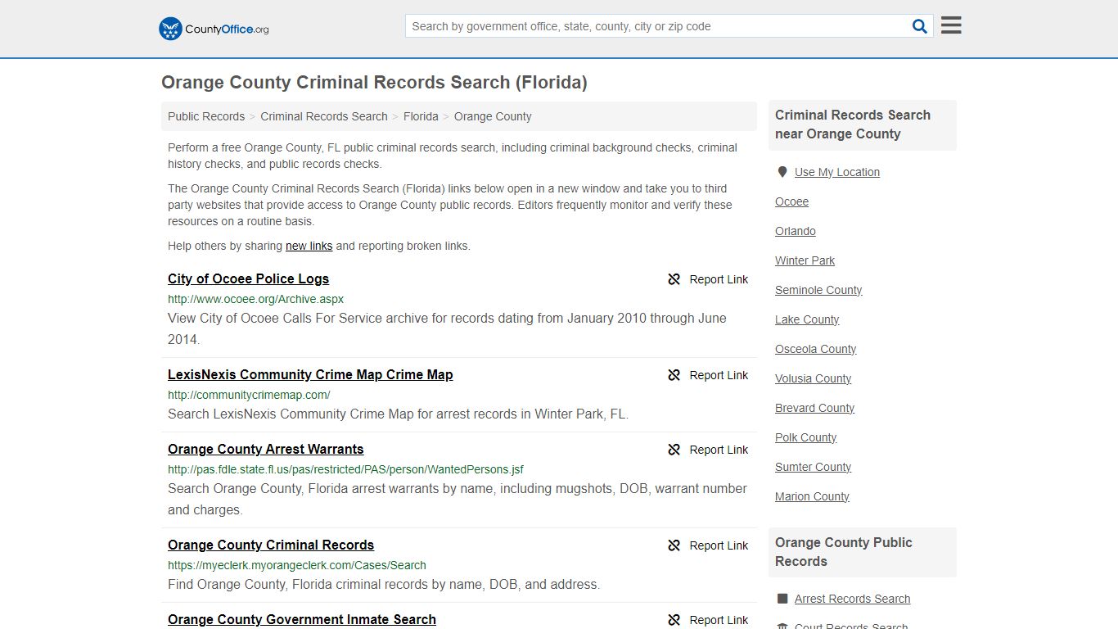1118x629 pixels.
Task: Open Sumter County link
Action: coord(814,467)
